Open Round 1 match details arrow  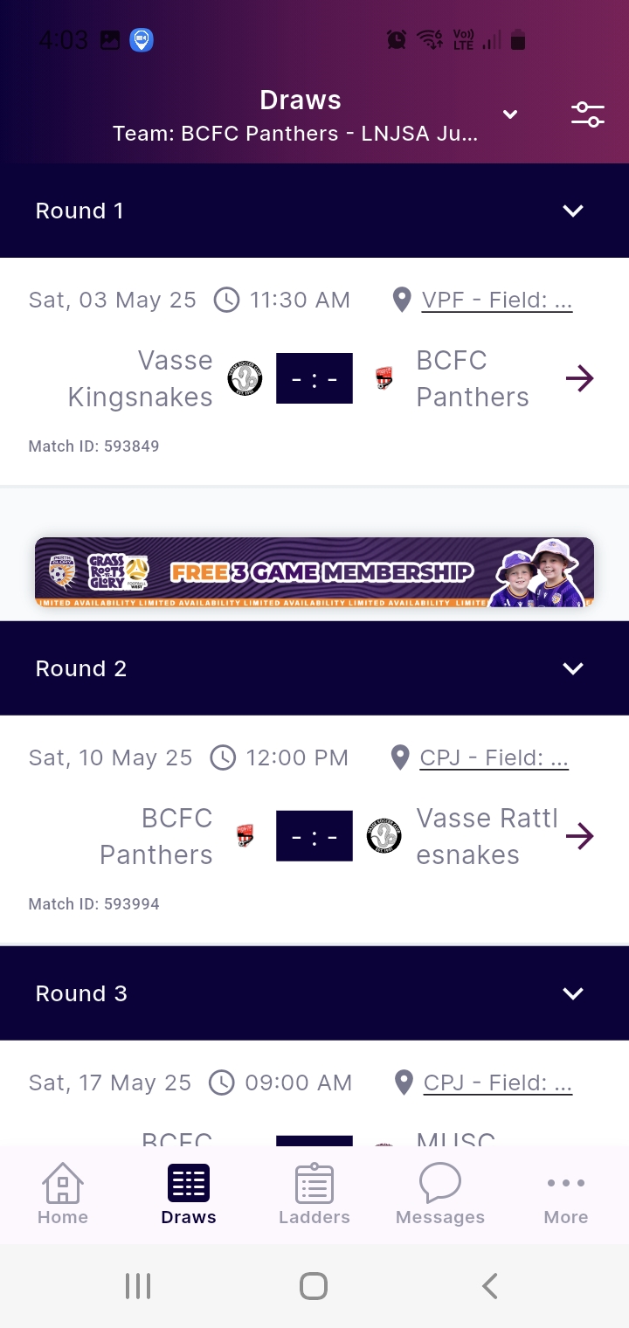(579, 378)
